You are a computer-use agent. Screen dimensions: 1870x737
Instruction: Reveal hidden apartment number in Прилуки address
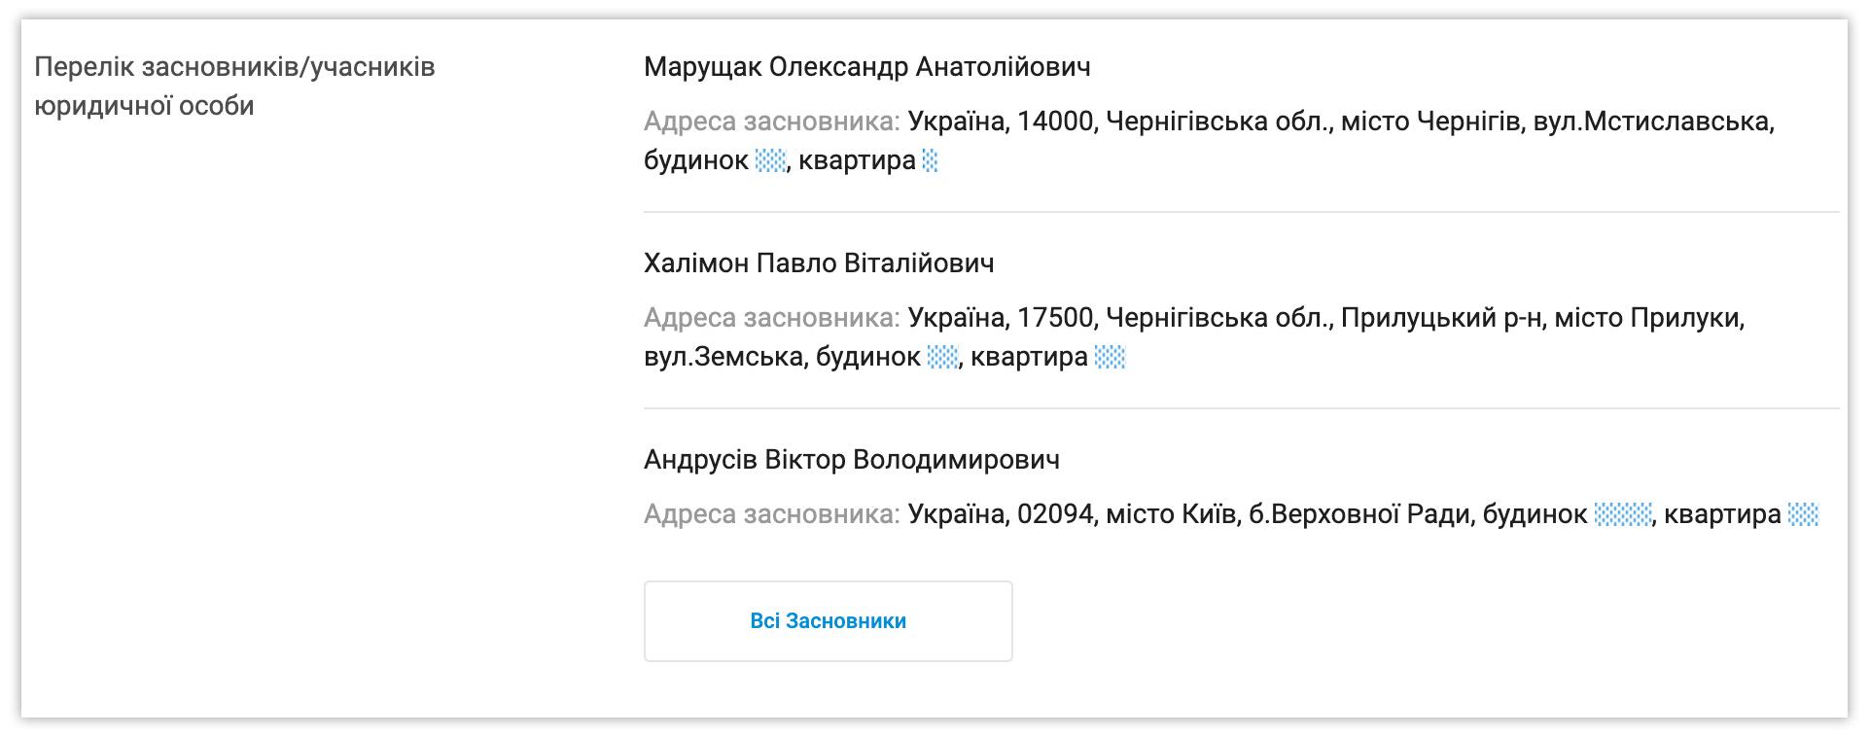(x=1110, y=357)
